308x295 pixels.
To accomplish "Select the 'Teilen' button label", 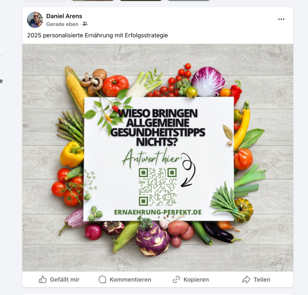I will [262, 279].
